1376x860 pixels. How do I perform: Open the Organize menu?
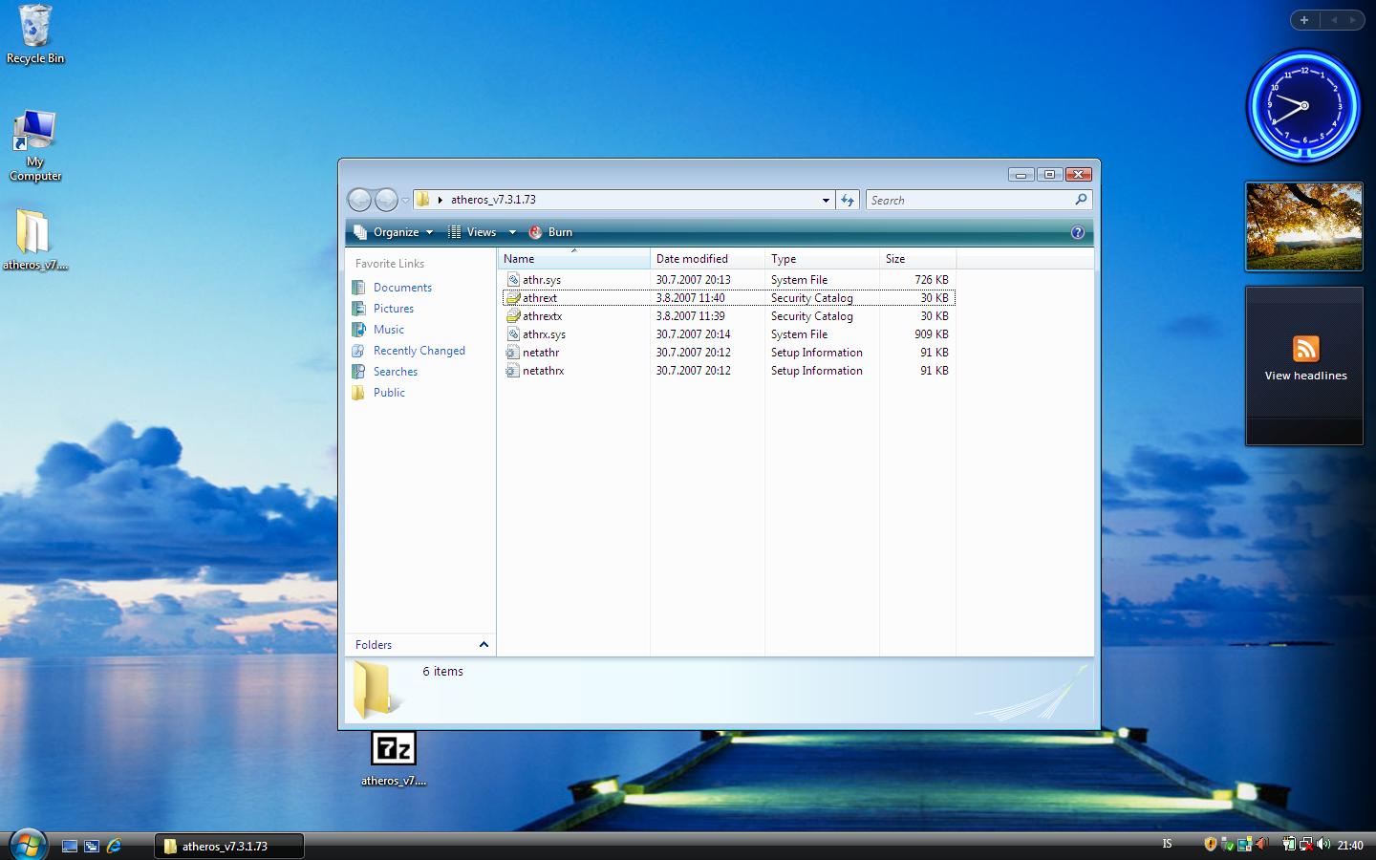pyautogui.click(x=394, y=232)
